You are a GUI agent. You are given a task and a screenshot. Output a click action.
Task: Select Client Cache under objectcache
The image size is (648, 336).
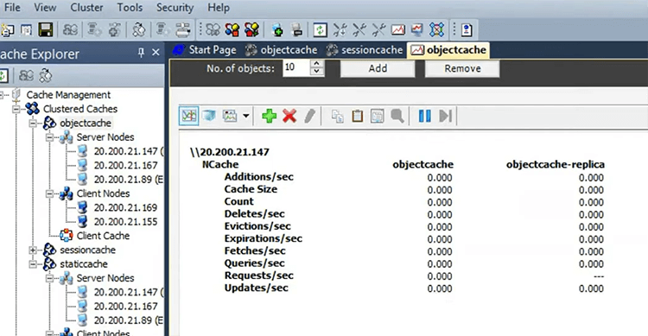[103, 236]
